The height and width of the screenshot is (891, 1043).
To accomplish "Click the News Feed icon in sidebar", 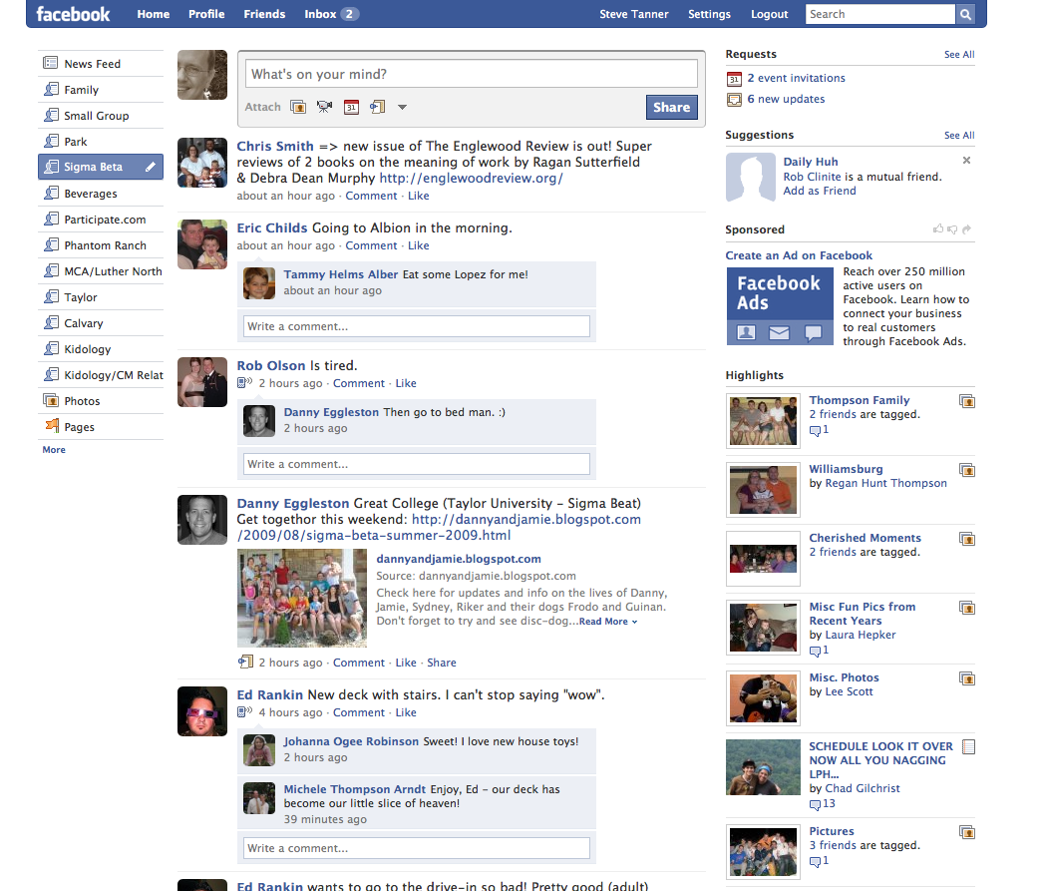I will pos(50,63).
